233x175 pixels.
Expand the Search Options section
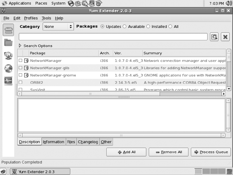(20, 45)
